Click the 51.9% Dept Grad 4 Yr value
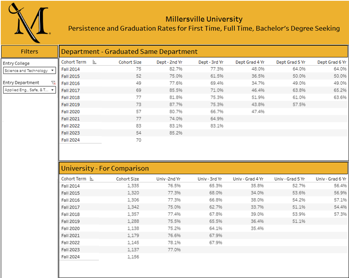Viewport: 349px width, 278px height. click(x=258, y=97)
